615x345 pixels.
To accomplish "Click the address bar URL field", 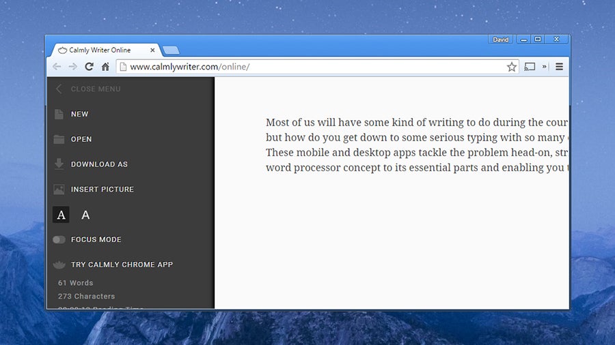I will point(318,67).
